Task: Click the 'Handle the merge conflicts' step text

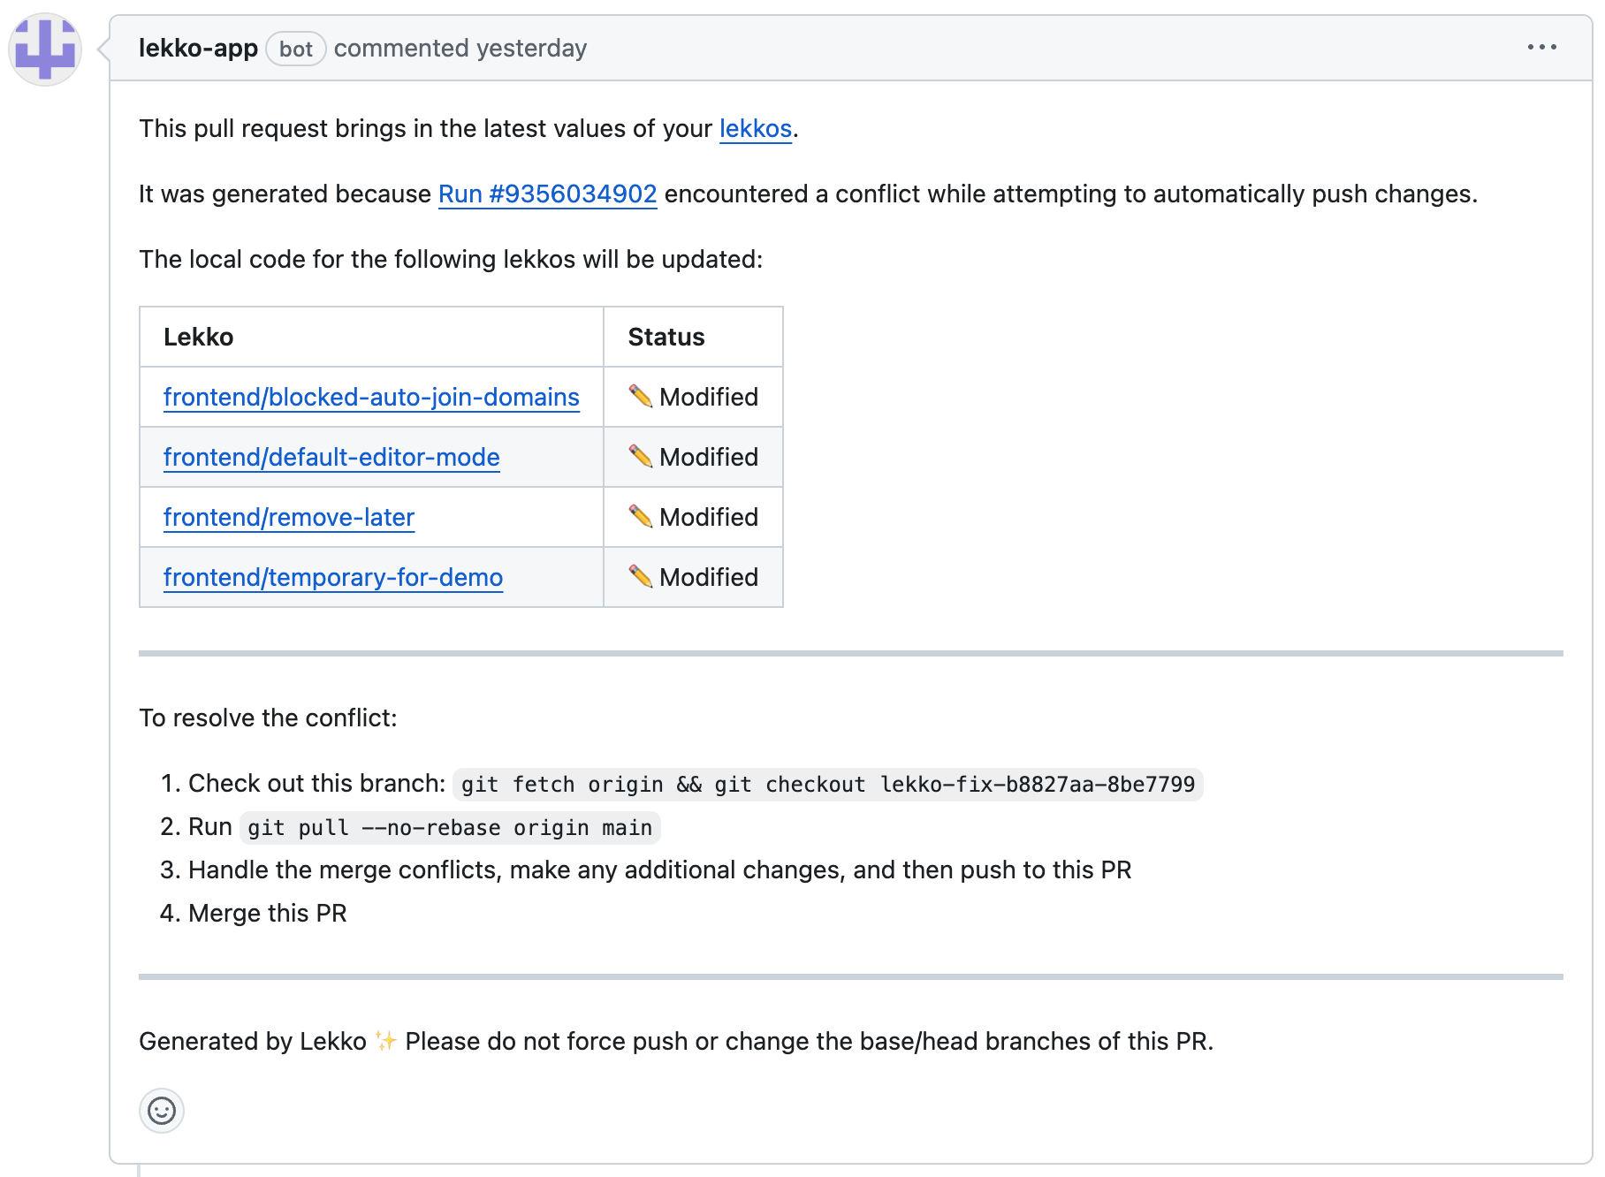Action: (x=659, y=870)
